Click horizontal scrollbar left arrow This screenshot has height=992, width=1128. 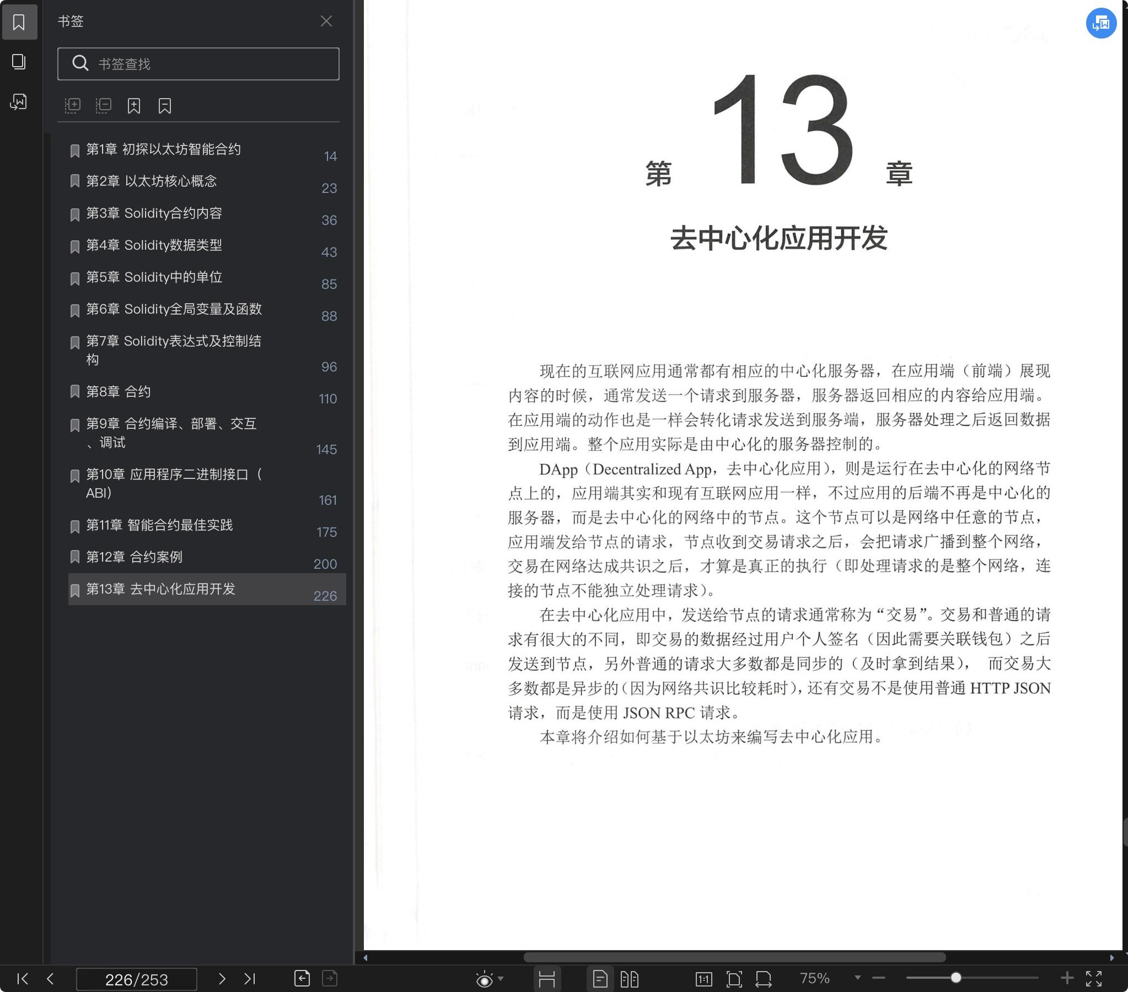(x=366, y=957)
